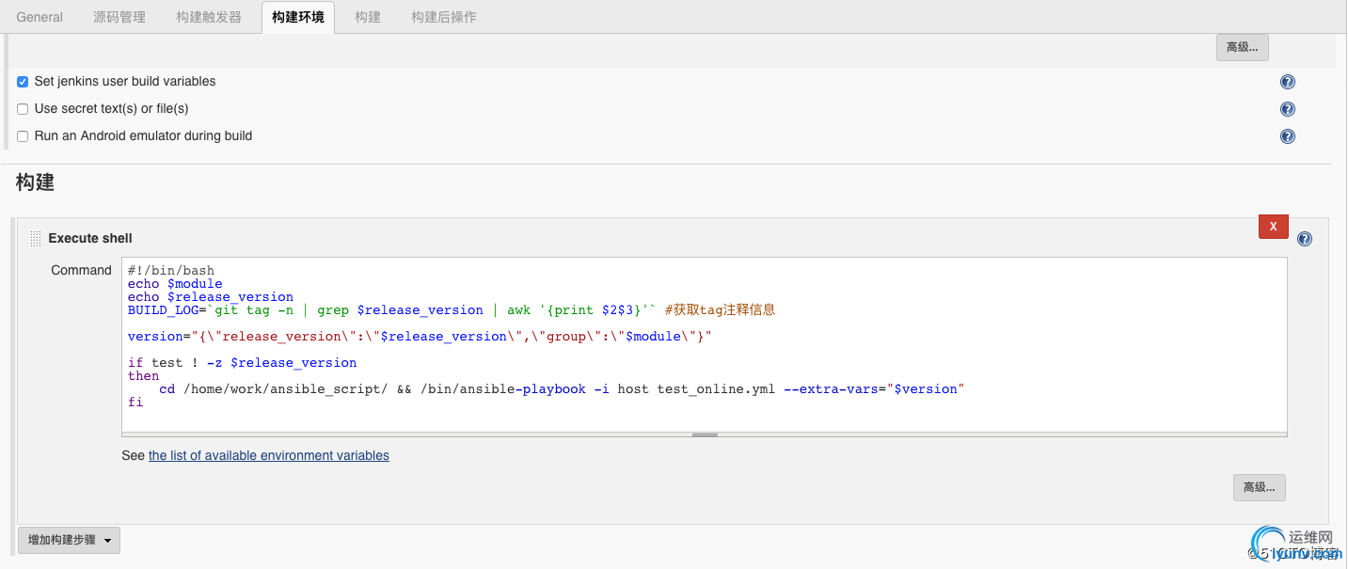Enable Use secret text(s) or file(s)

point(23,109)
